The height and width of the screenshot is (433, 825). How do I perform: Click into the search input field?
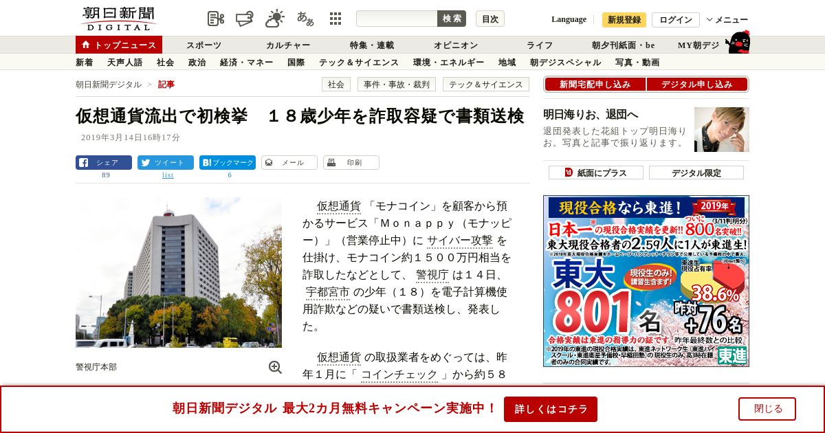coord(397,19)
